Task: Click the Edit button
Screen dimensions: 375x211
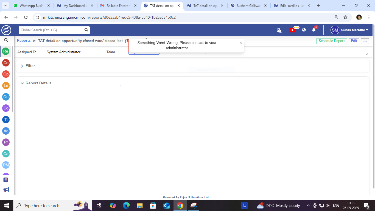Action: click(354, 41)
